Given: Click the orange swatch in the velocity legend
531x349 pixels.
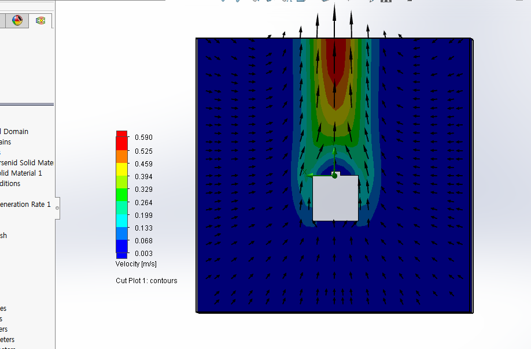Looking at the screenshot, I should click(122, 157).
